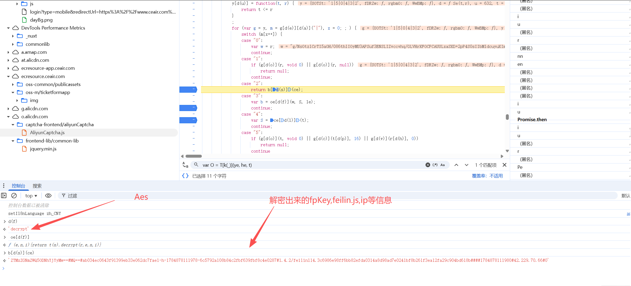Click the 覆盖率: 不适用 coverage link
The height and width of the screenshot is (286, 631).
487,176
